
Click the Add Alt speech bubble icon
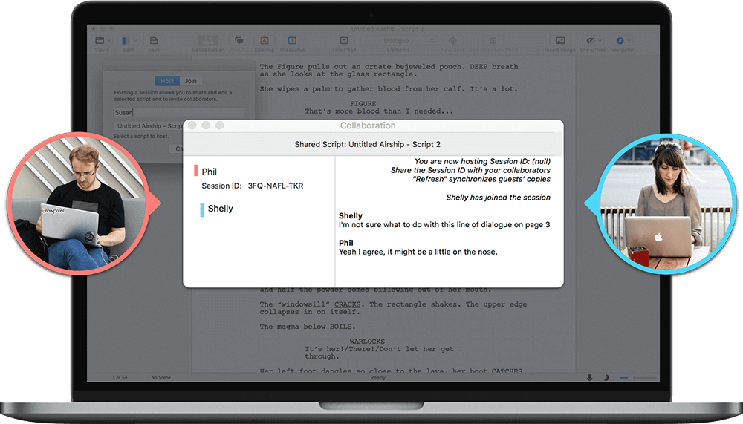239,41
